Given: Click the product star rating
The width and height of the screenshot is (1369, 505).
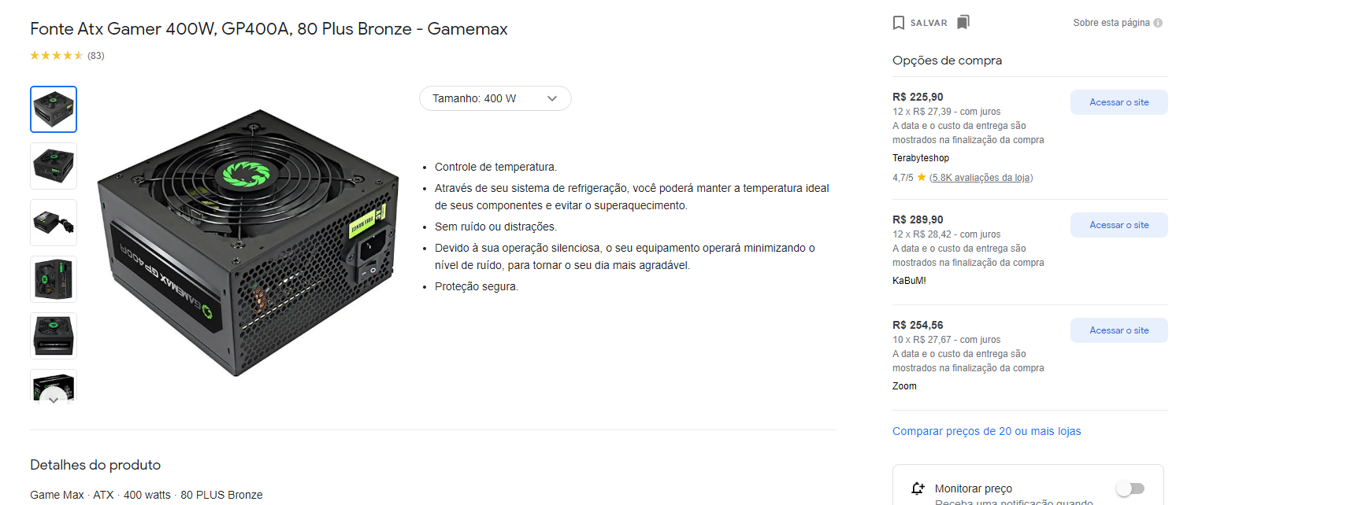Looking at the screenshot, I should tap(56, 55).
